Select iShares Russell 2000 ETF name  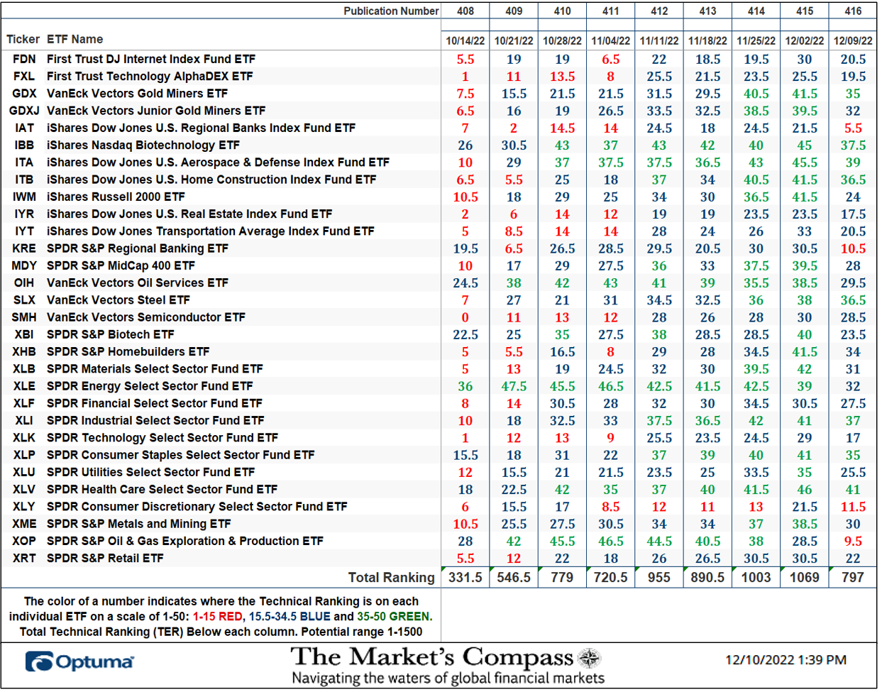click(116, 197)
